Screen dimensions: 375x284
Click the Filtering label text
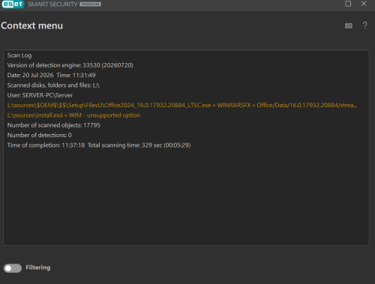click(x=38, y=268)
